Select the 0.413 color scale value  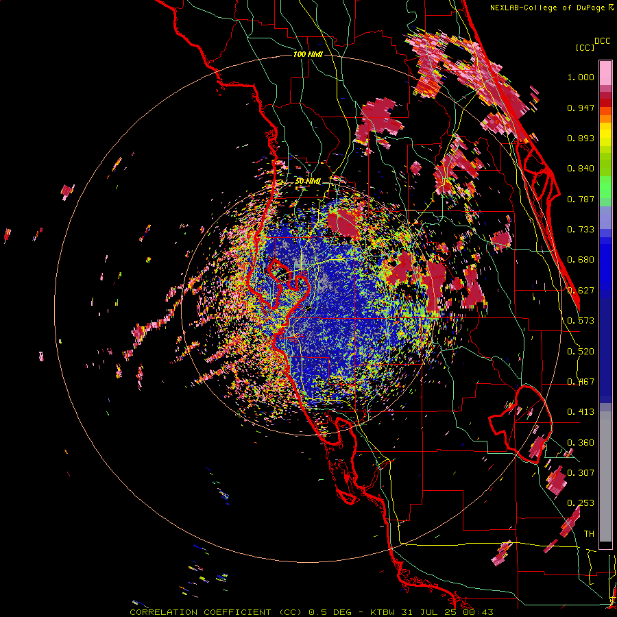click(x=581, y=412)
